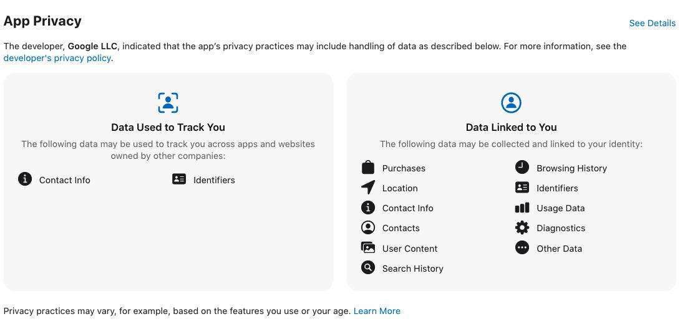Select the Contact Info linked data item
The height and width of the screenshot is (329, 680).
(x=407, y=208)
